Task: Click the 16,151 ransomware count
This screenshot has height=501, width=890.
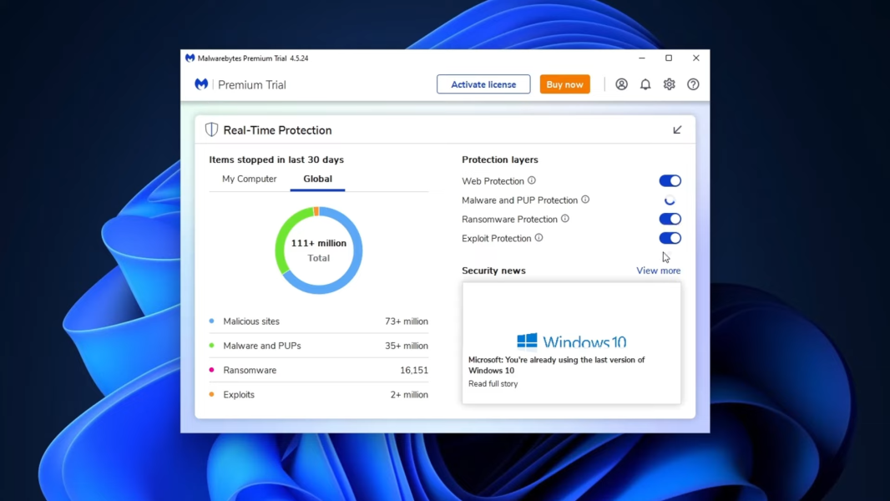Action: tap(414, 370)
